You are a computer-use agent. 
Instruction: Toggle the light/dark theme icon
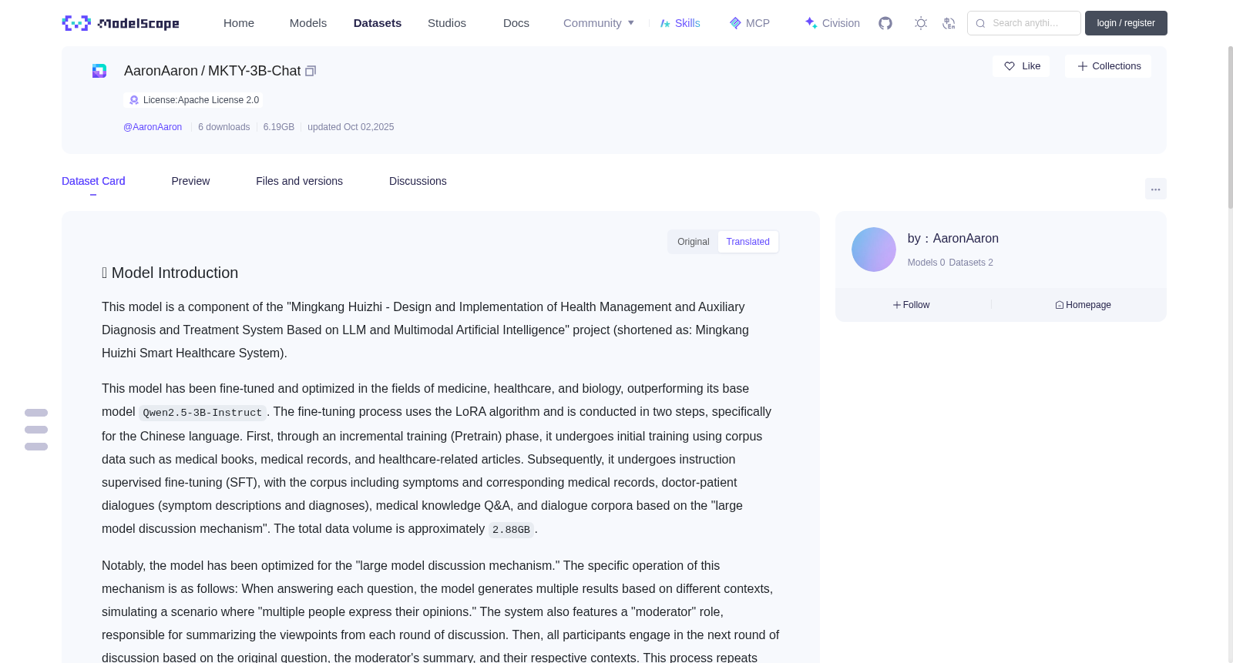(x=921, y=23)
